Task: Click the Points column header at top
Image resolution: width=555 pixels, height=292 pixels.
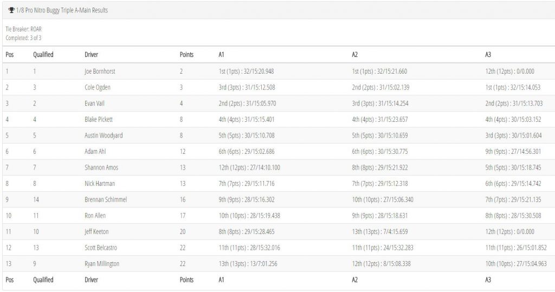Action: point(186,55)
